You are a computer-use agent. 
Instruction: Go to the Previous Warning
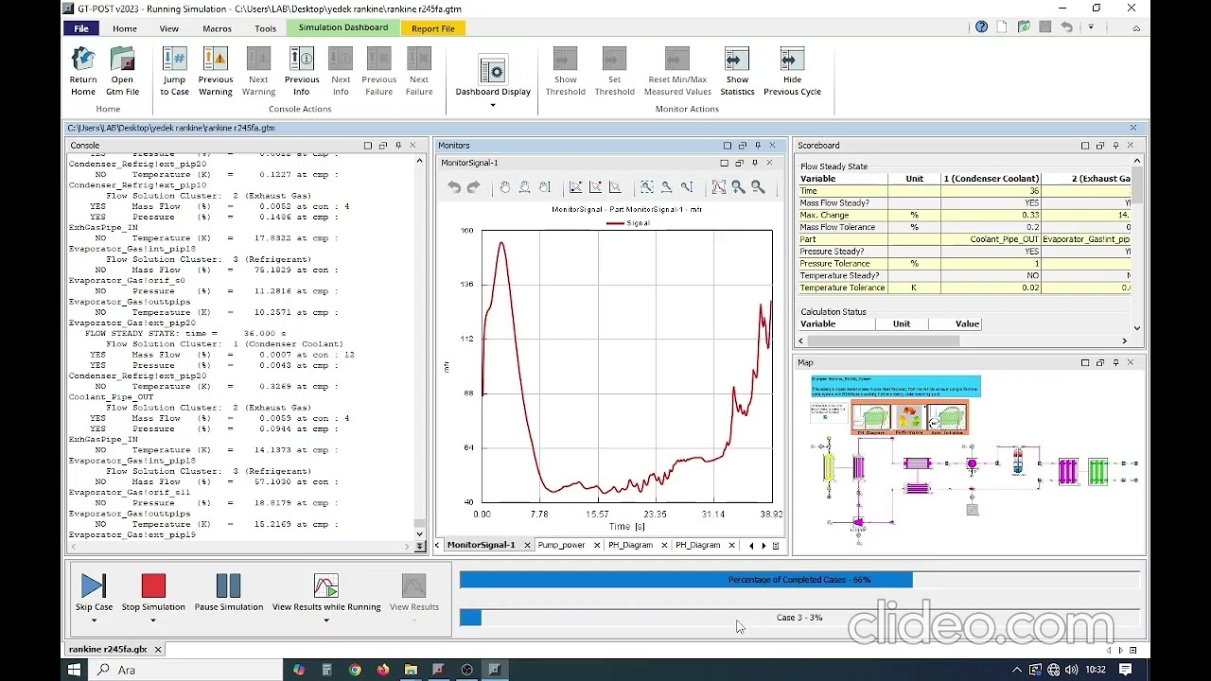pos(216,72)
